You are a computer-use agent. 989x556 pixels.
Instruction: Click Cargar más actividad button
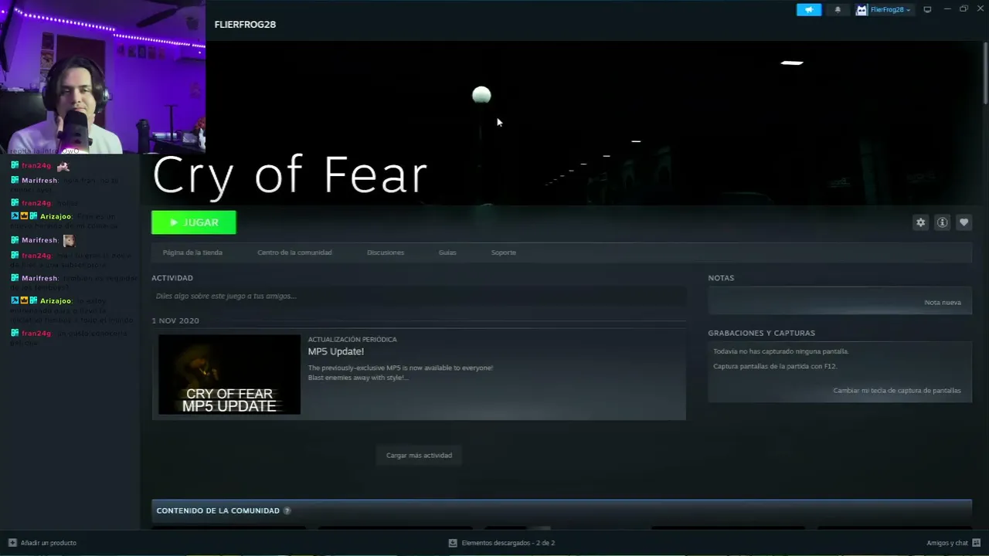click(x=419, y=456)
